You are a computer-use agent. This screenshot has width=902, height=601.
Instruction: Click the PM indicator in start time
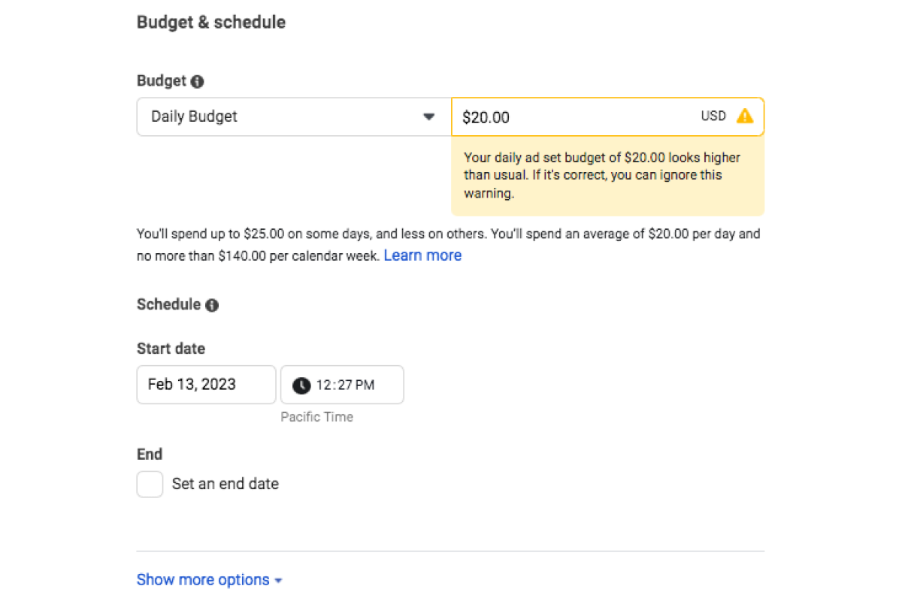click(365, 385)
